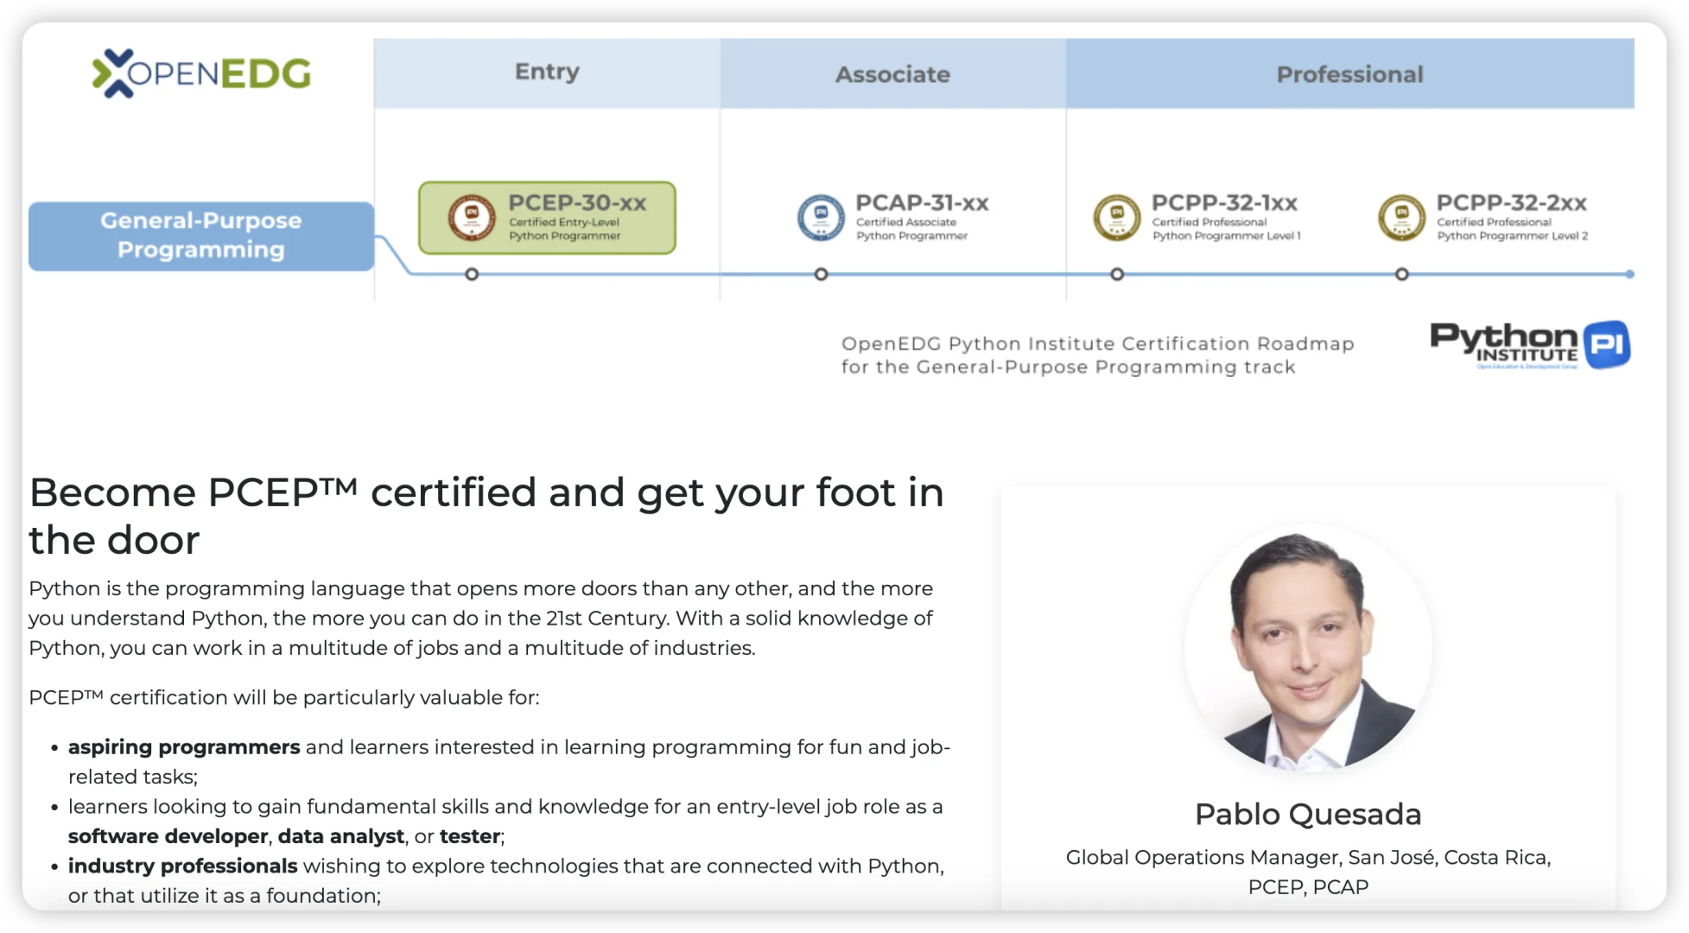The image size is (1689, 933).
Task: Select the Associate column header
Action: click(892, 73)
